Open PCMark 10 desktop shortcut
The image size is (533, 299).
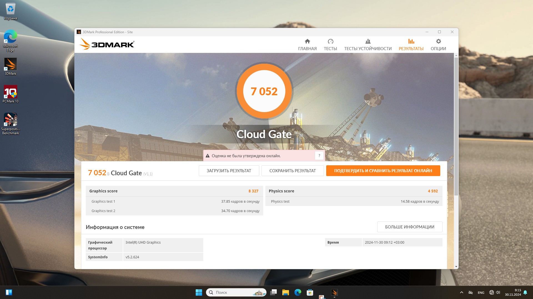(11, 94)
